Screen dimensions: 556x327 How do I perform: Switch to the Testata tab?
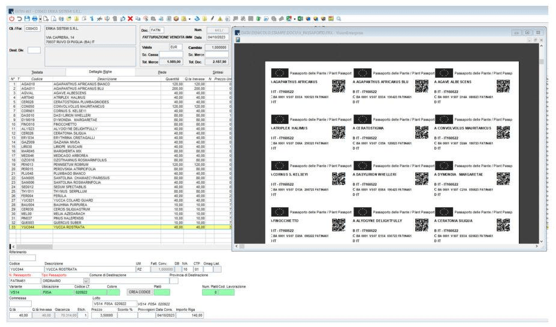pos(37,72)
